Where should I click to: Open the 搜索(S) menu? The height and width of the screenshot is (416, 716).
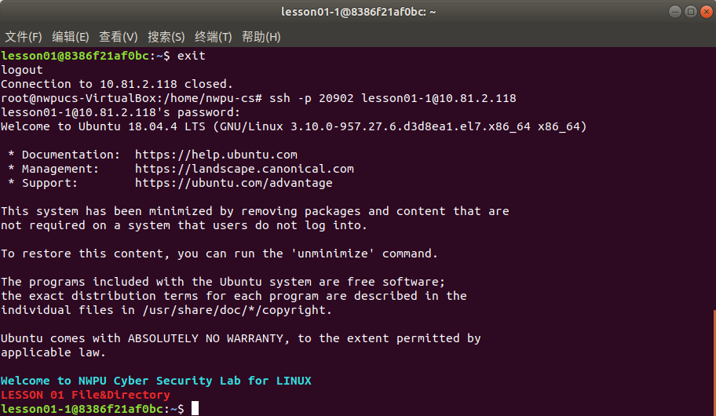coord(166,37)
